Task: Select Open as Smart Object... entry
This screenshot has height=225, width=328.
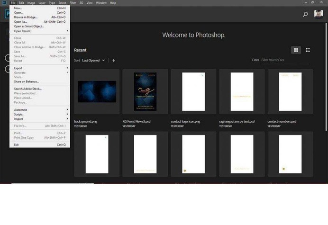Action: pyautogui.click(x=40, y=27)
